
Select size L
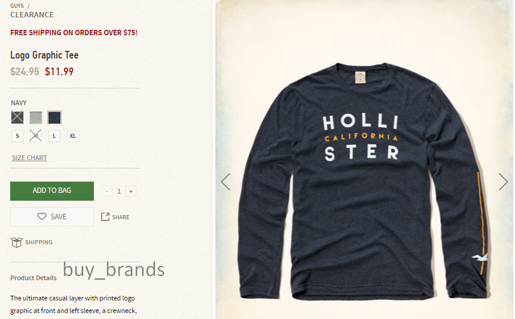point(54,136)
